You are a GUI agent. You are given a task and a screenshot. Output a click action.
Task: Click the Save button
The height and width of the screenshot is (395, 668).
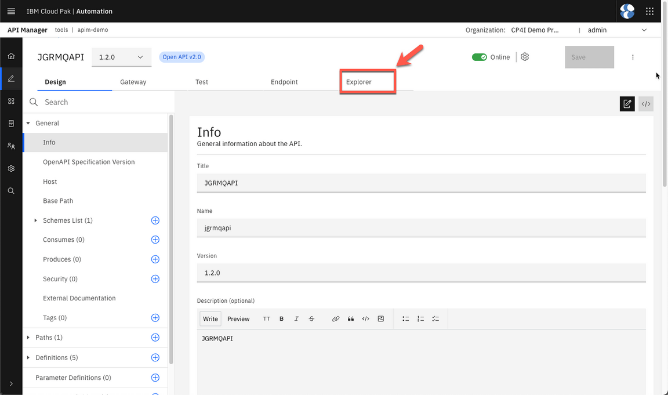click(589, 57)
